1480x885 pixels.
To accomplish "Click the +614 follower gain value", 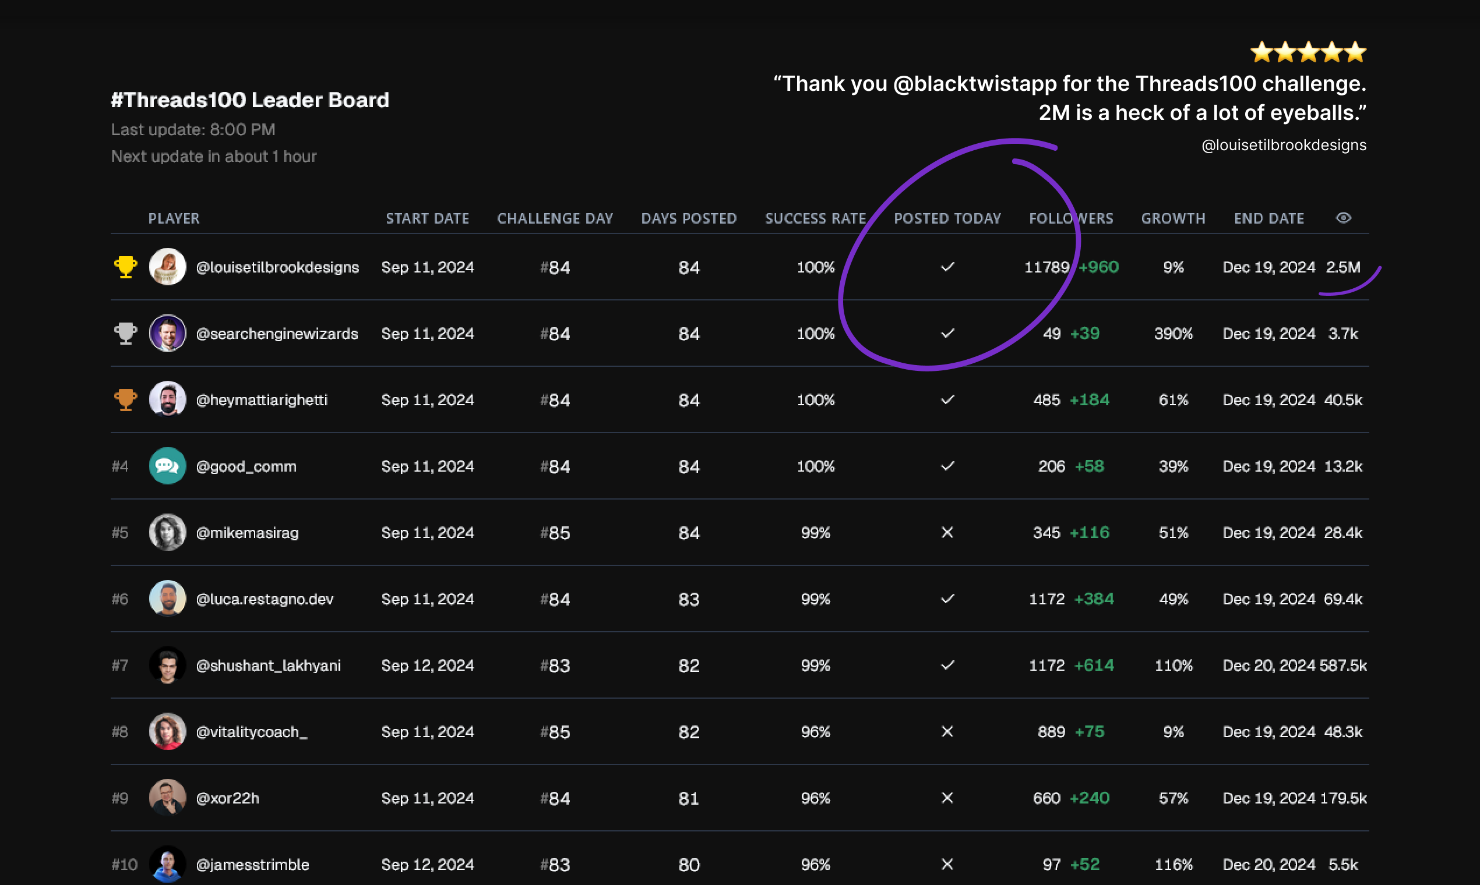I will click(x=1094, y=665).
